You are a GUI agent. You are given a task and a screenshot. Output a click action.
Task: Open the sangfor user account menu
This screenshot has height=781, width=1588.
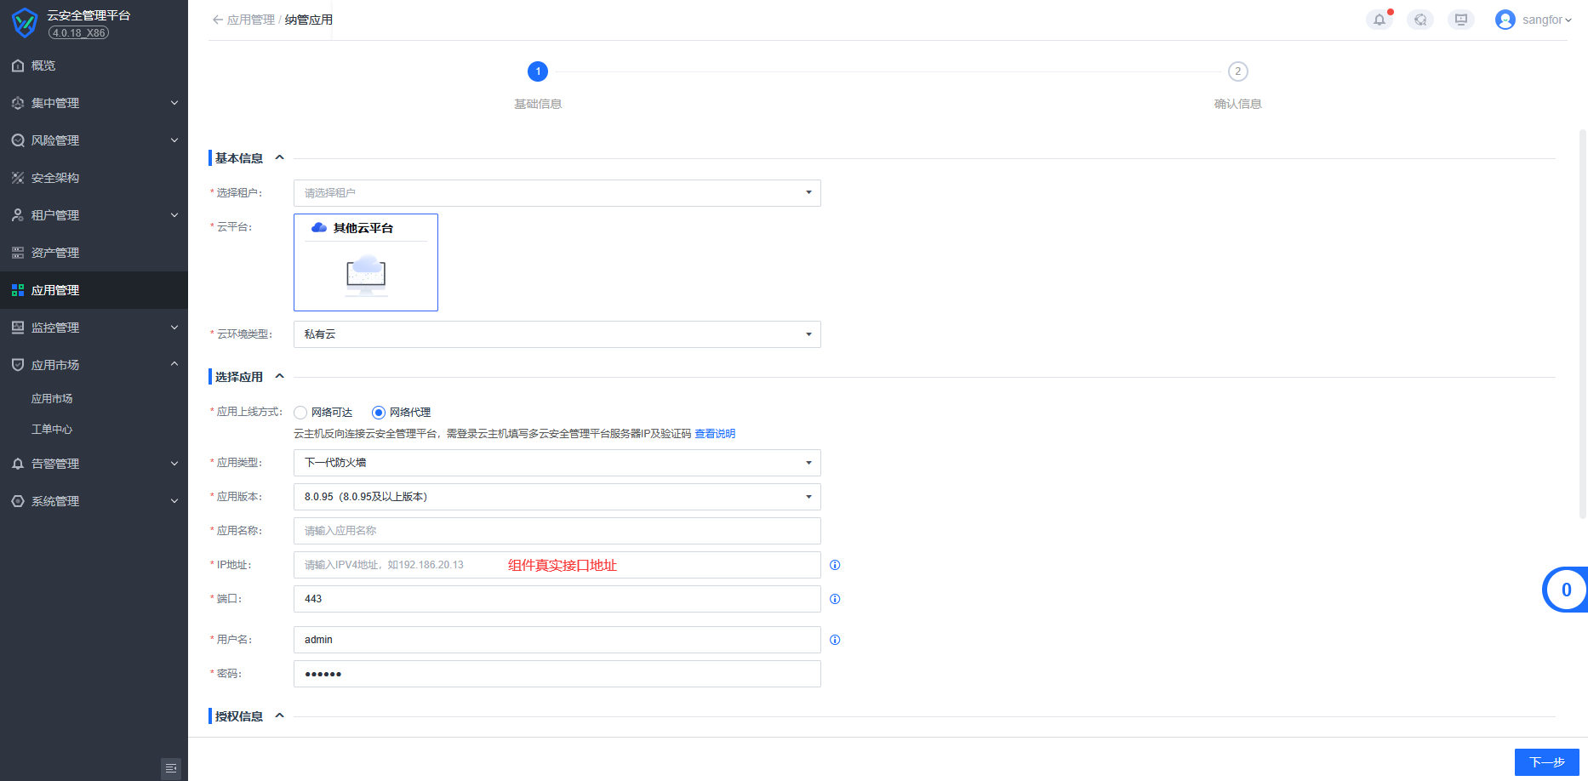coord(1534,20)
